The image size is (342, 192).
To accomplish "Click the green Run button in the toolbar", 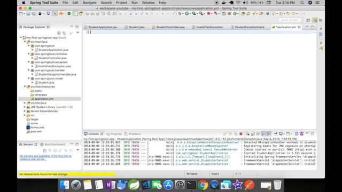I will 187,13.
